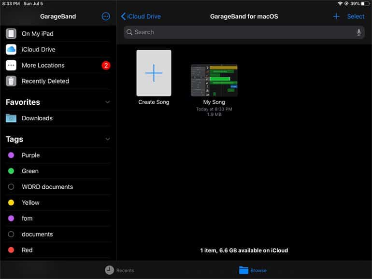
Task: Open More Locations in the sidebar
Action: [x=58, y=65]
